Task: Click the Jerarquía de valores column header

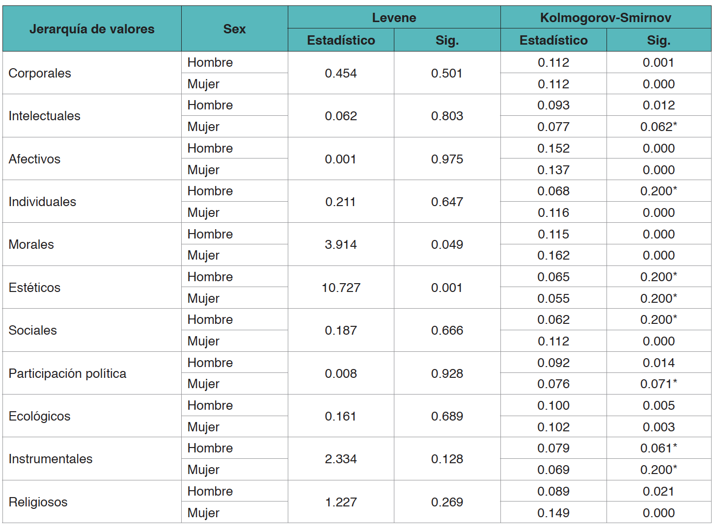Action: tap(92, 29)
